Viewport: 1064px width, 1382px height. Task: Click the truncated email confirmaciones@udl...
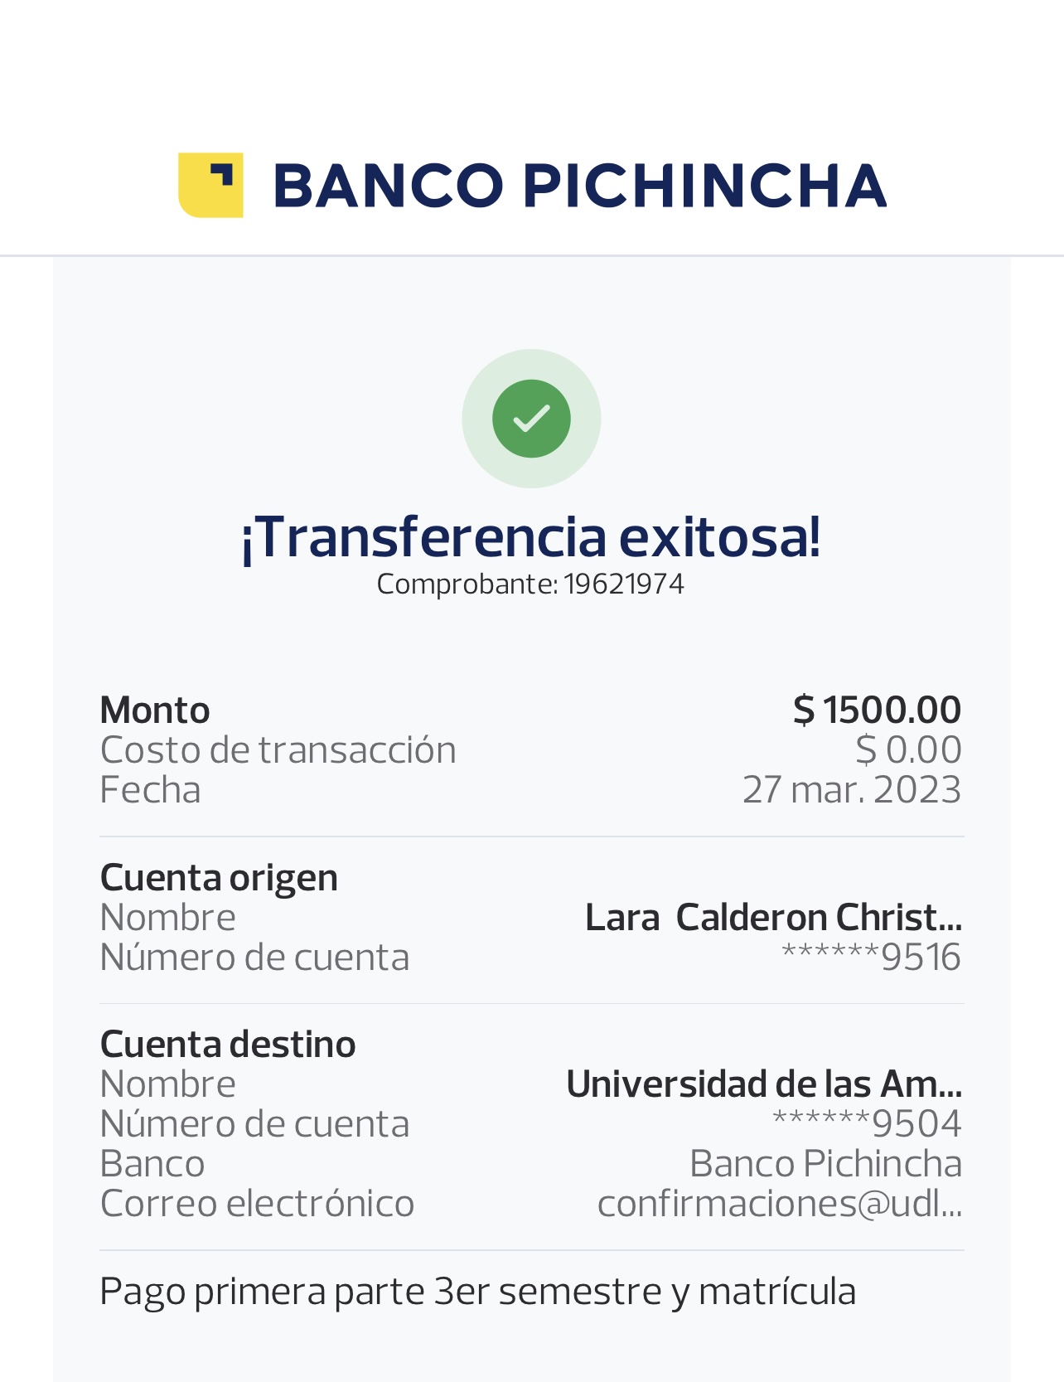[779, 1204]
